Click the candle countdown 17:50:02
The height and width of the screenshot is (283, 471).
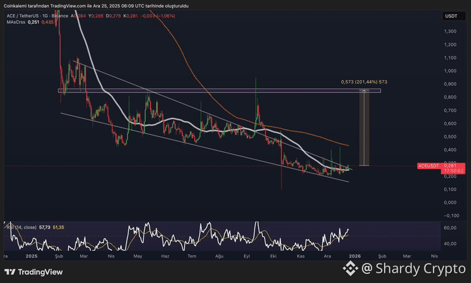click(x=453, y=171)
